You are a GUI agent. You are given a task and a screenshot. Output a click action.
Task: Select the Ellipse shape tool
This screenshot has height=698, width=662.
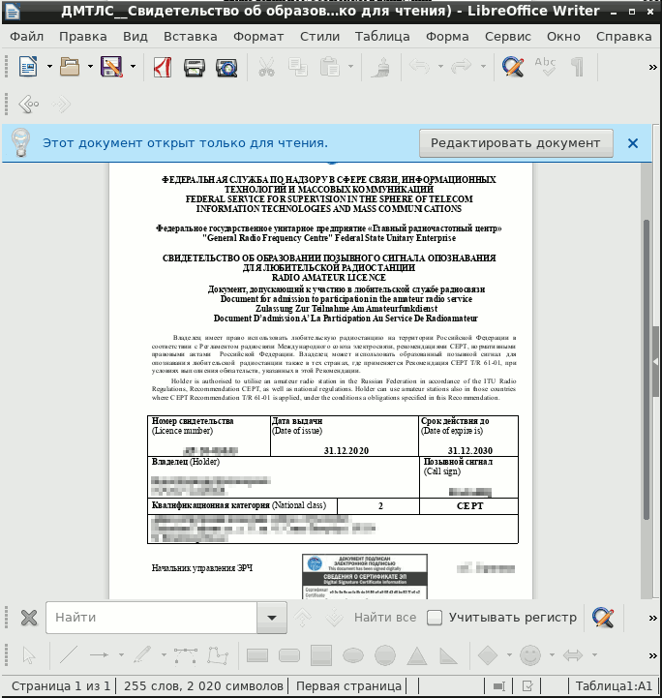[353, 655]
